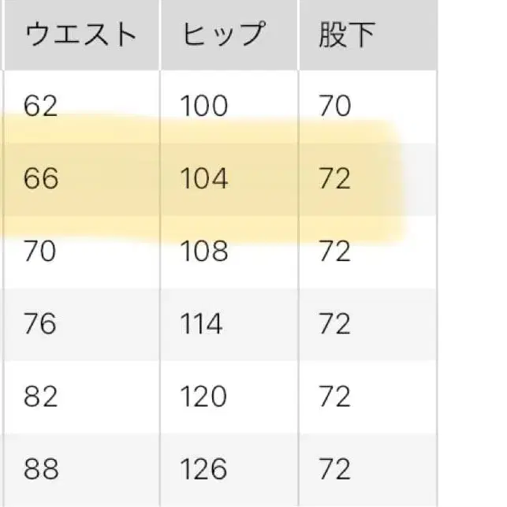Click the hip cell showing 108
The image size is (507, 507).
[x=204, y=252]
